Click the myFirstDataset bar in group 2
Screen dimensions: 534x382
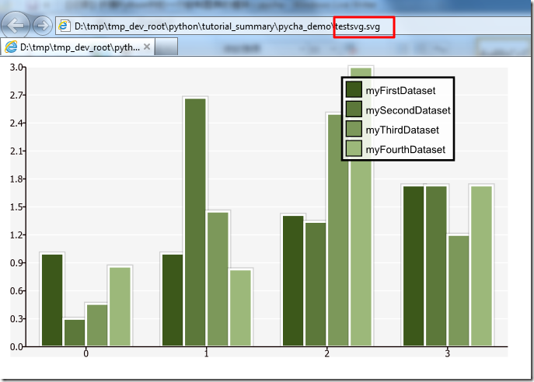pos(293,280)
